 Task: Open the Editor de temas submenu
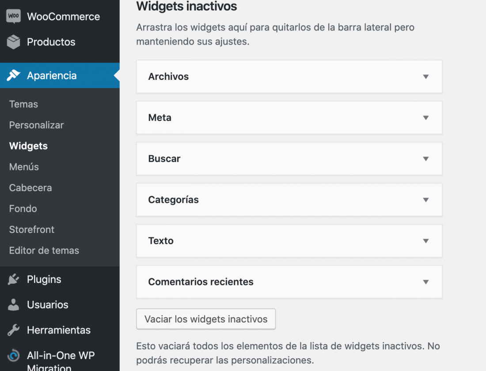coord(44,250)
